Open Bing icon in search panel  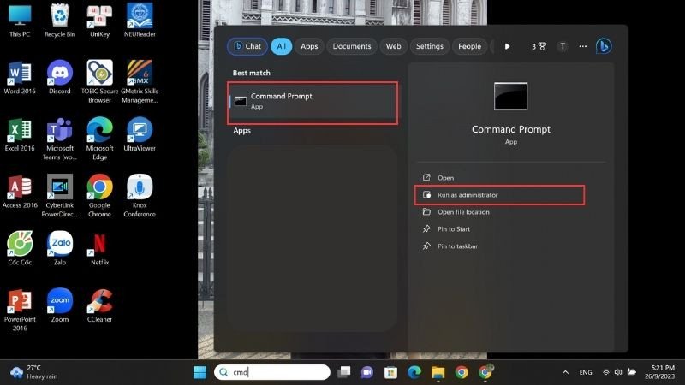604,46
